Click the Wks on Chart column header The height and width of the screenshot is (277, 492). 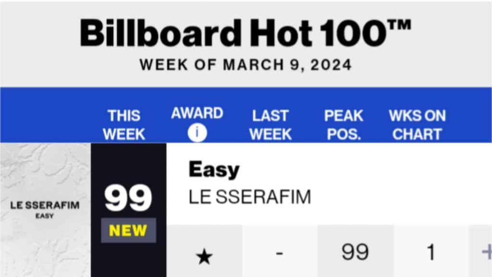coord(417,125)
